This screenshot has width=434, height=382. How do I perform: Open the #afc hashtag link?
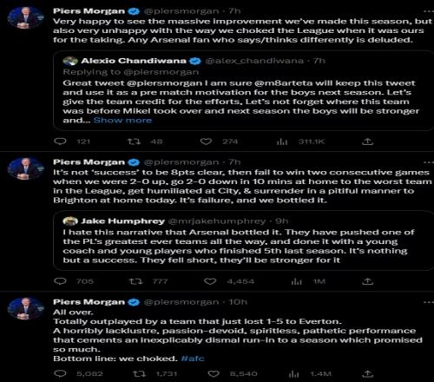coord(193,359)
